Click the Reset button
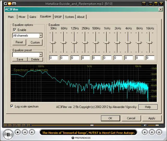Screen dimensions: 167x141 pyautogui.click(x=19, y=42)
